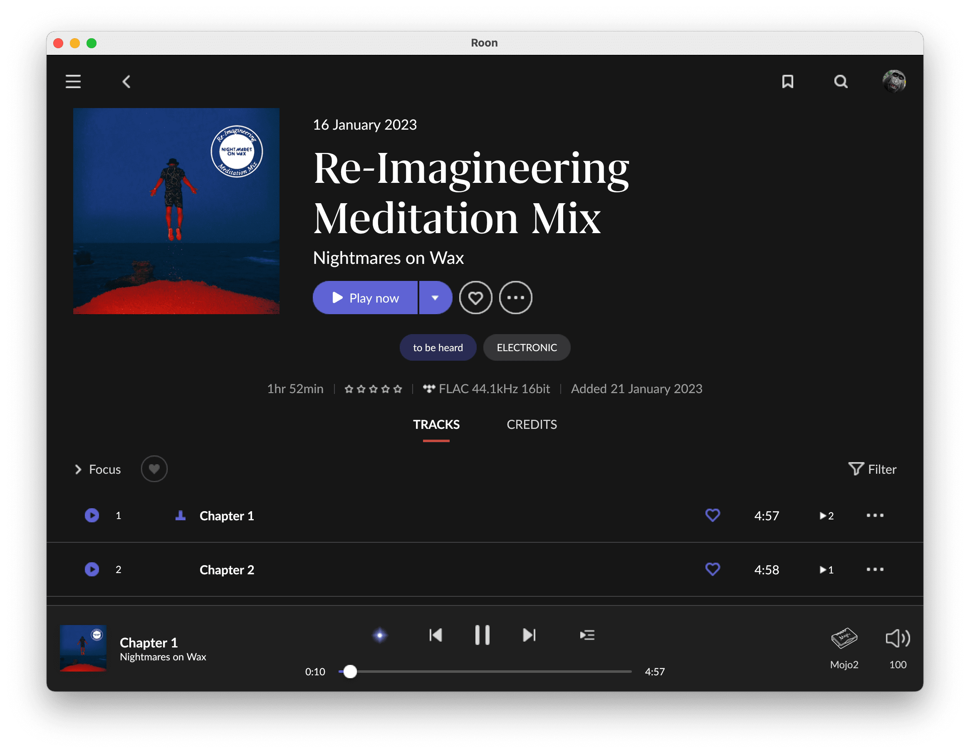Click the play count on Chapter 1
Screen dimensions: 970x753
826,516
